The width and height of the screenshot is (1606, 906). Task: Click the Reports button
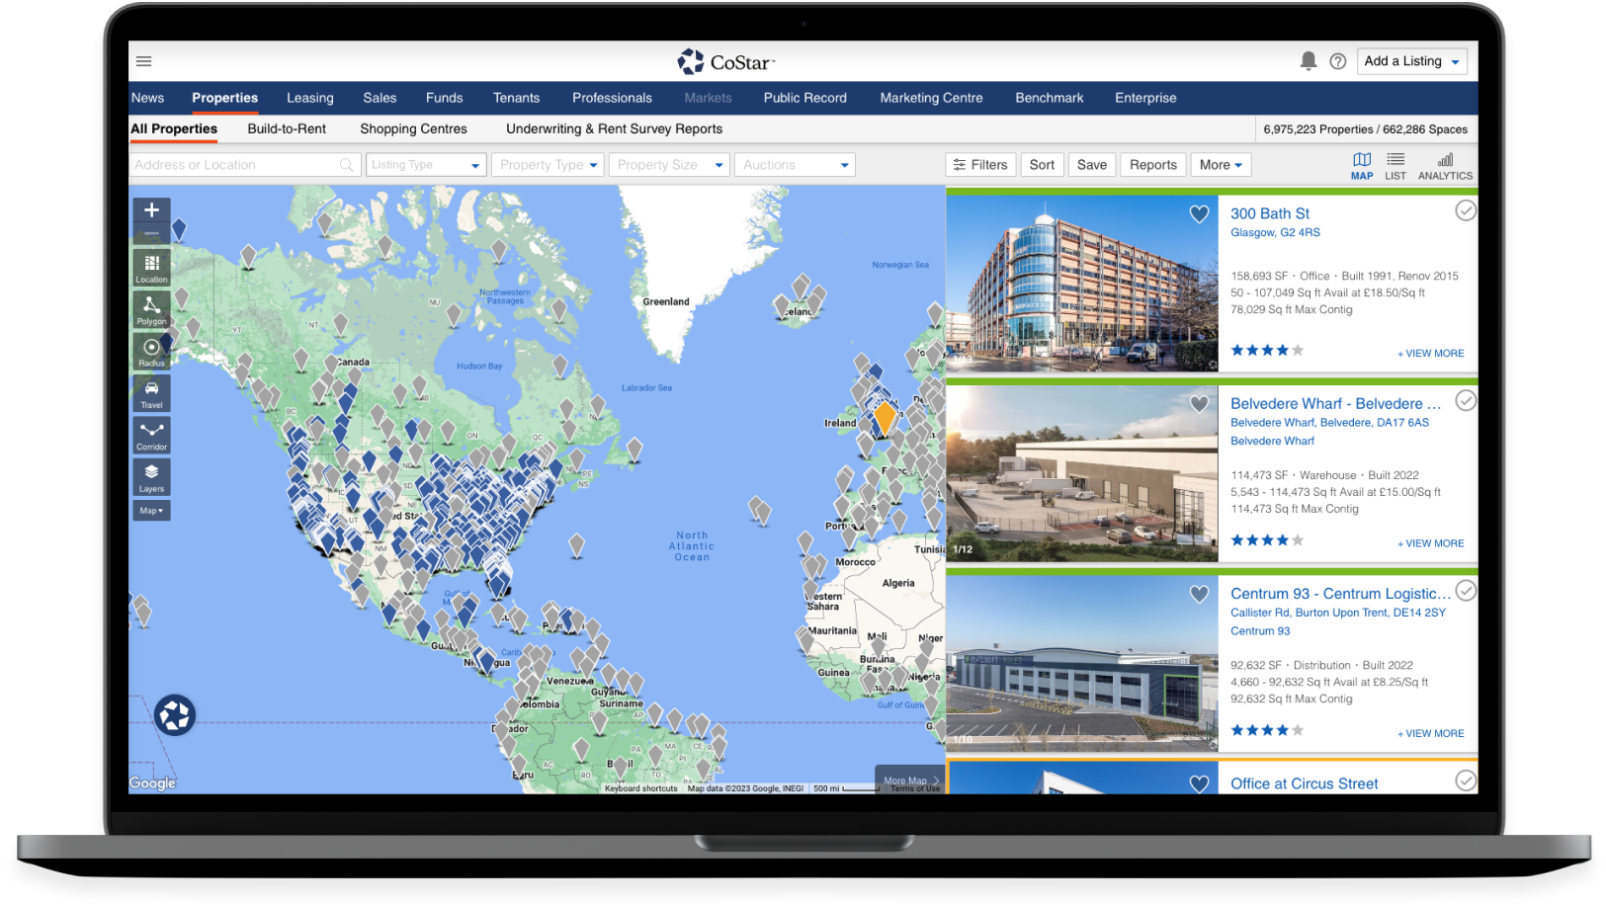(x=1153, y=165)
